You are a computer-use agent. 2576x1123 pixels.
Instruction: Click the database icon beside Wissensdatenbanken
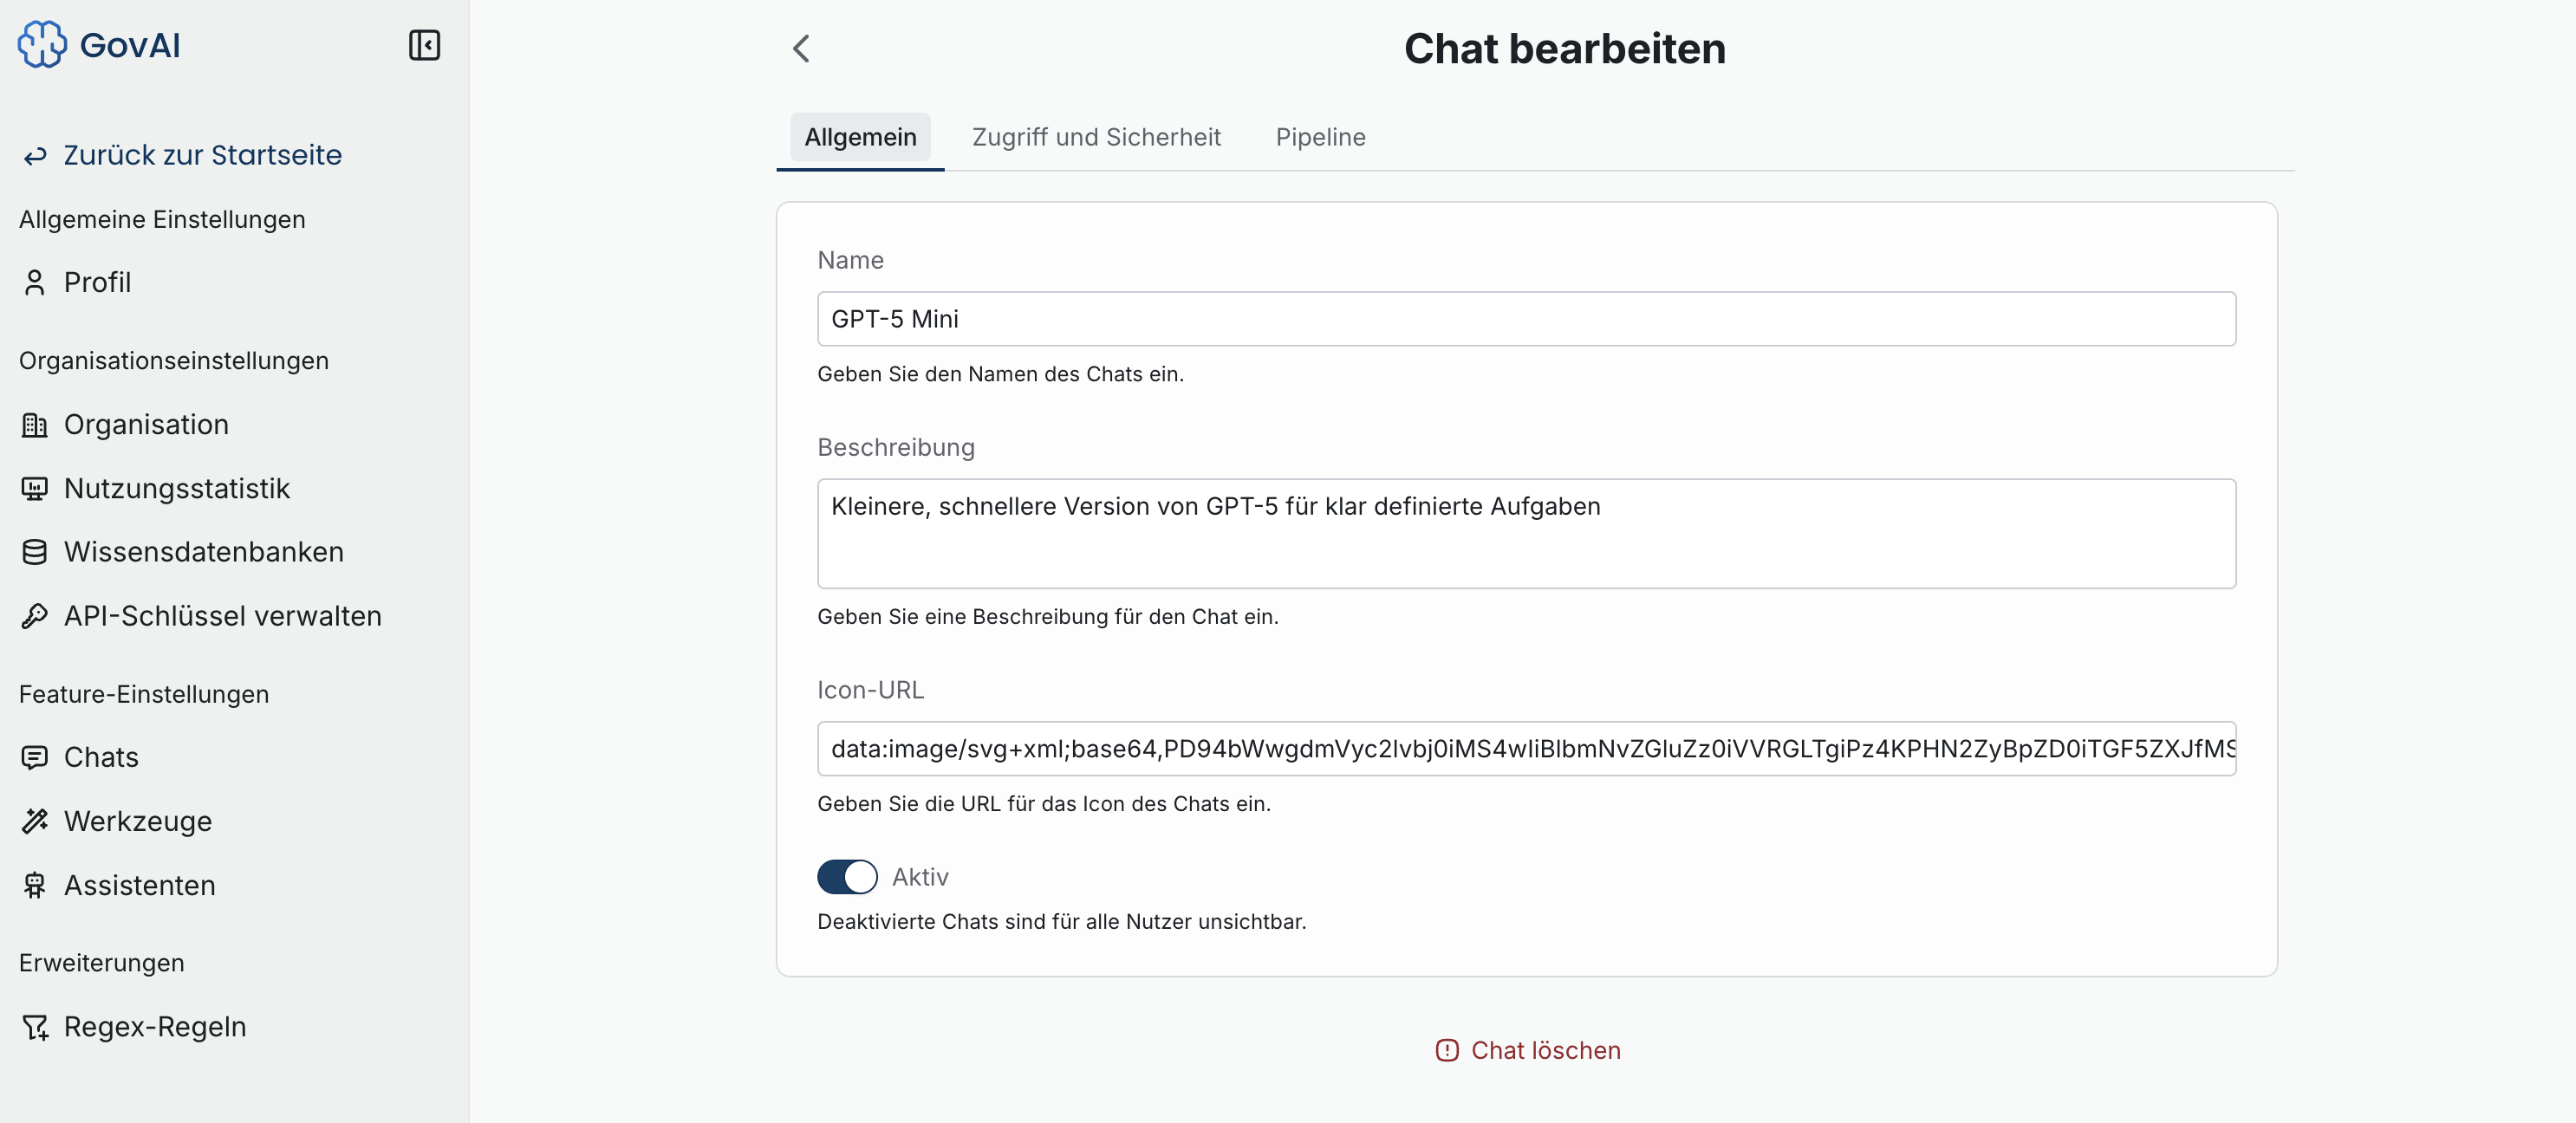click(x=35, y=552)
